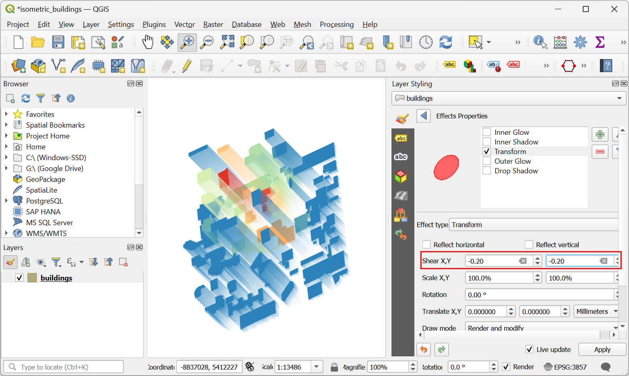Screen dimensions: 629x376
Task: Select the Pan Map hand tool
Action: point(148,42)
